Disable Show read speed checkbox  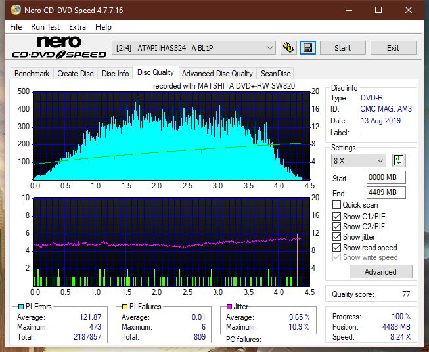pyautogui.click(x=336, y=247)
